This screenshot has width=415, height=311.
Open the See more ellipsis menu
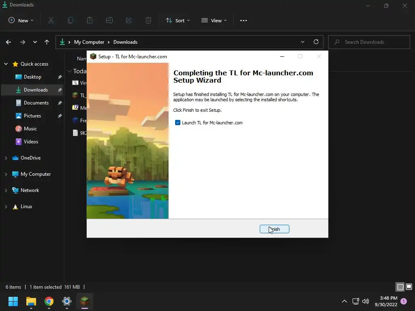coord(243,21)
